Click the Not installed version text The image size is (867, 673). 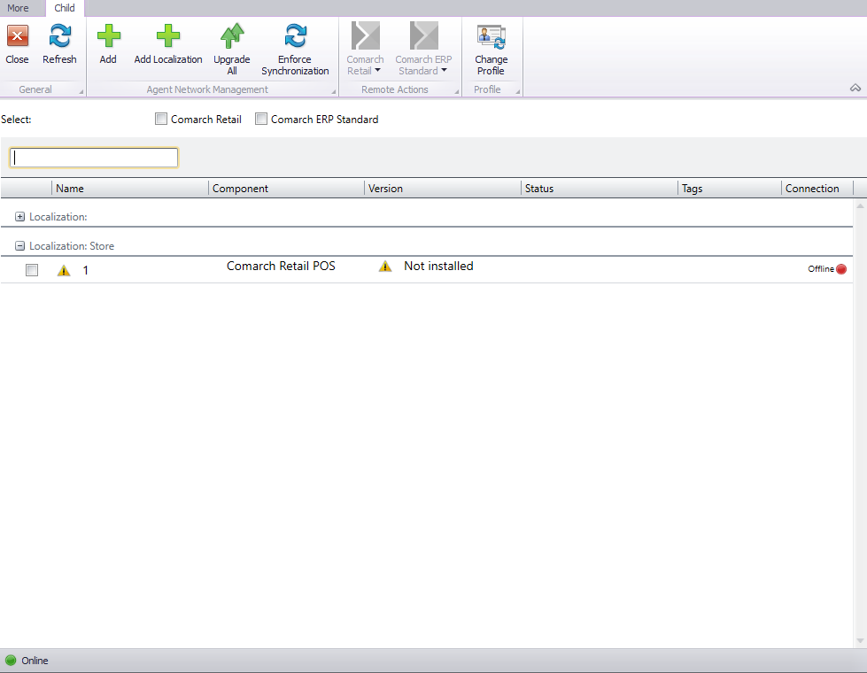click(x=438, y=266)
